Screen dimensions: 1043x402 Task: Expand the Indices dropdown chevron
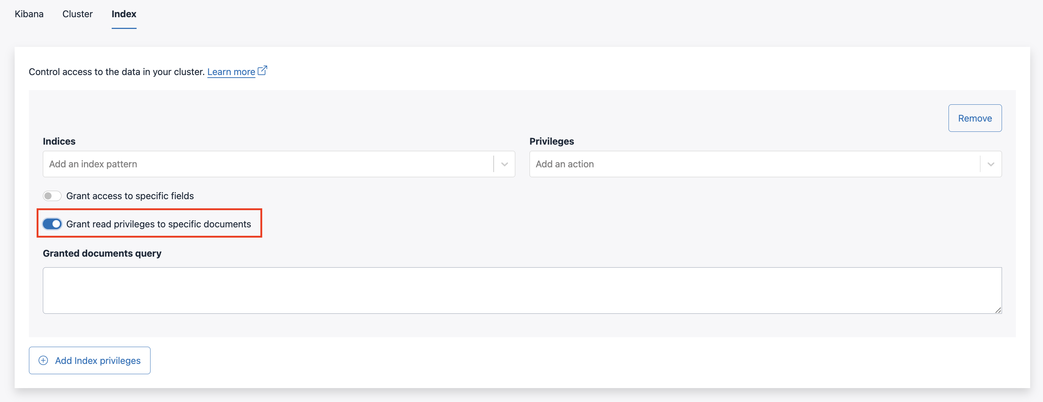click(x=504, y=164)
